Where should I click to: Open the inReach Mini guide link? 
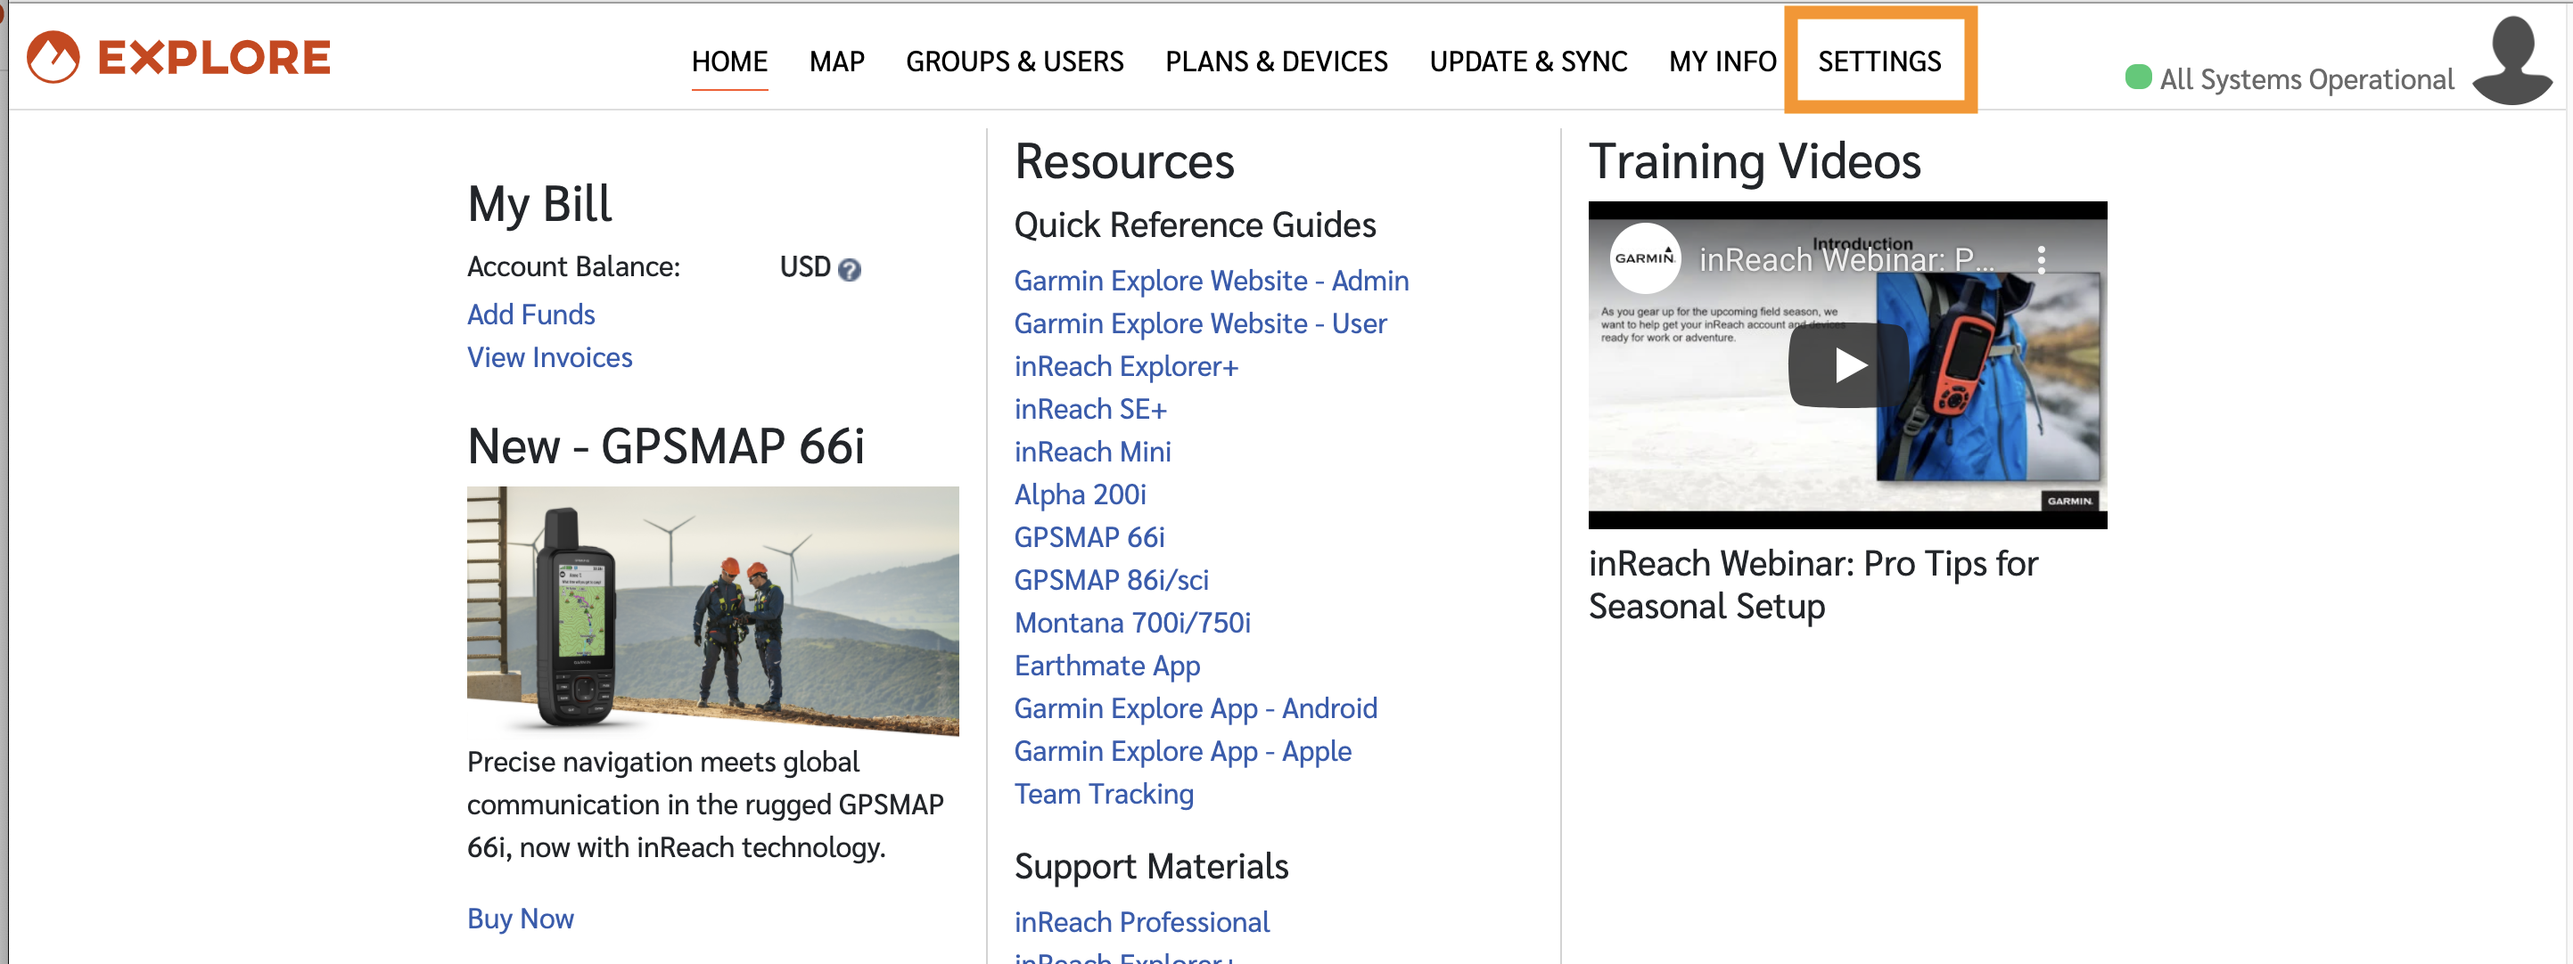click(x=1093, y=452)
